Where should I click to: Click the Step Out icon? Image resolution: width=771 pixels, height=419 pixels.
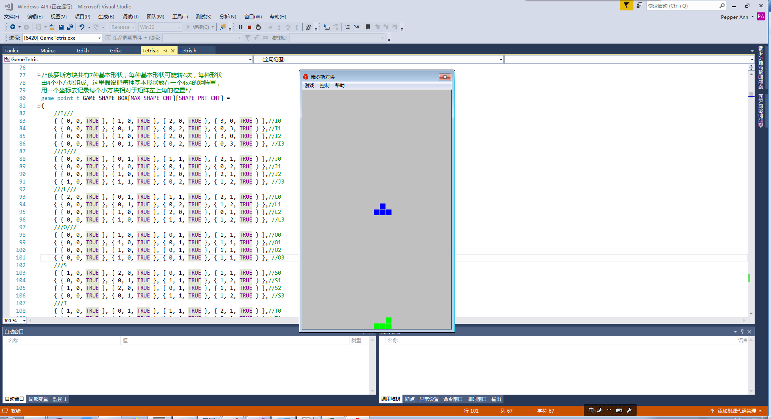point(297,27)
